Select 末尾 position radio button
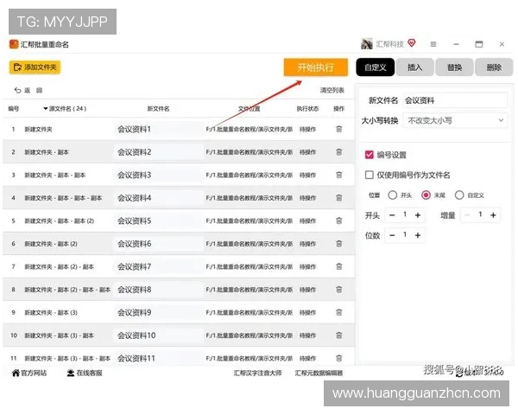This screenshot has width=518, height=415. (426, 195)
